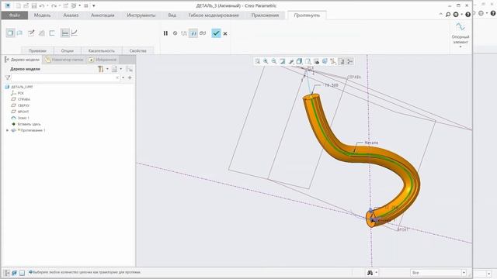Open the Файл menu
The height and width of the screenshot is (279, 497).
point(15,15)
